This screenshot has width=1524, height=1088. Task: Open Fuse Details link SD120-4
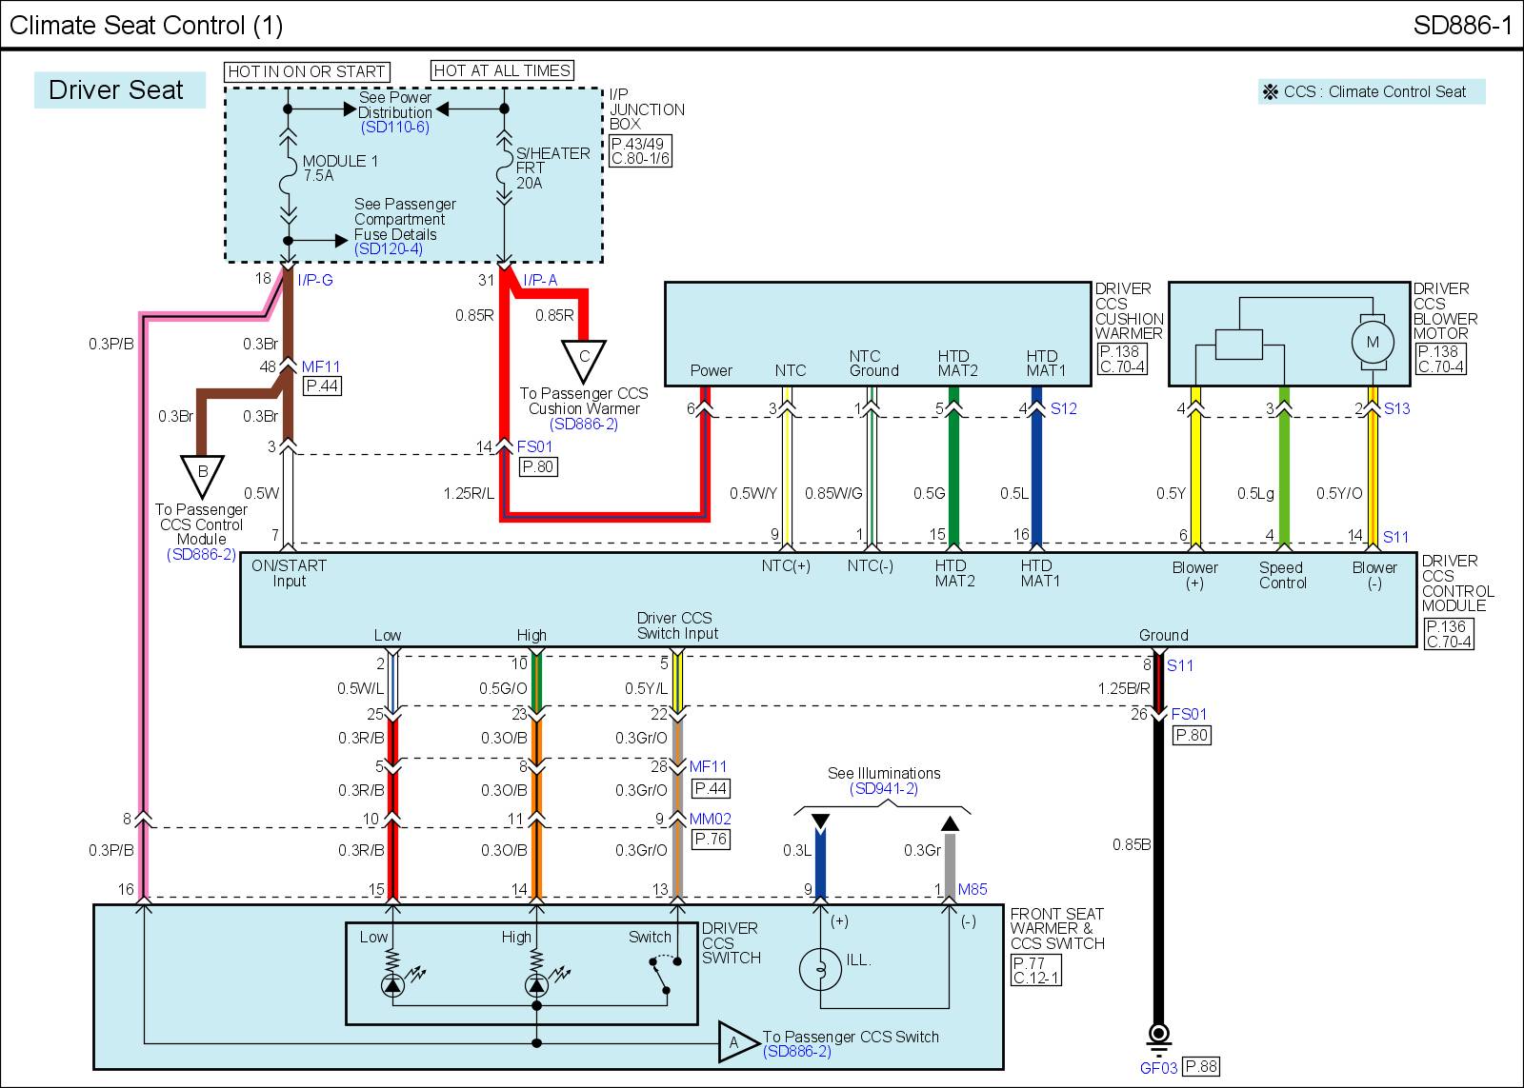[x=389, y=248]
